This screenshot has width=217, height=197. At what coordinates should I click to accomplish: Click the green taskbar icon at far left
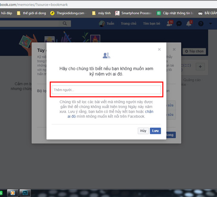tap(1, 193)
